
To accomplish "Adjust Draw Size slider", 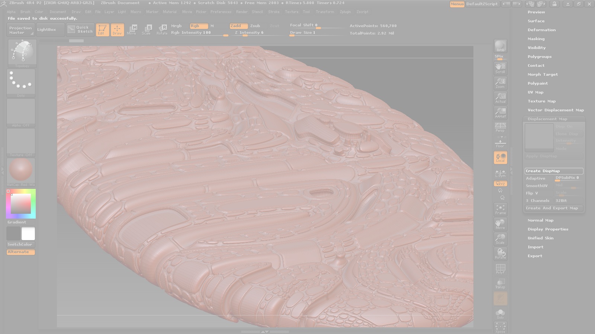I will 318,33.
